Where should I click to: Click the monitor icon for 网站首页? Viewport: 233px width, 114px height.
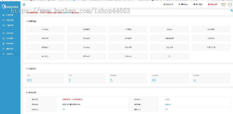click(164, 4)
